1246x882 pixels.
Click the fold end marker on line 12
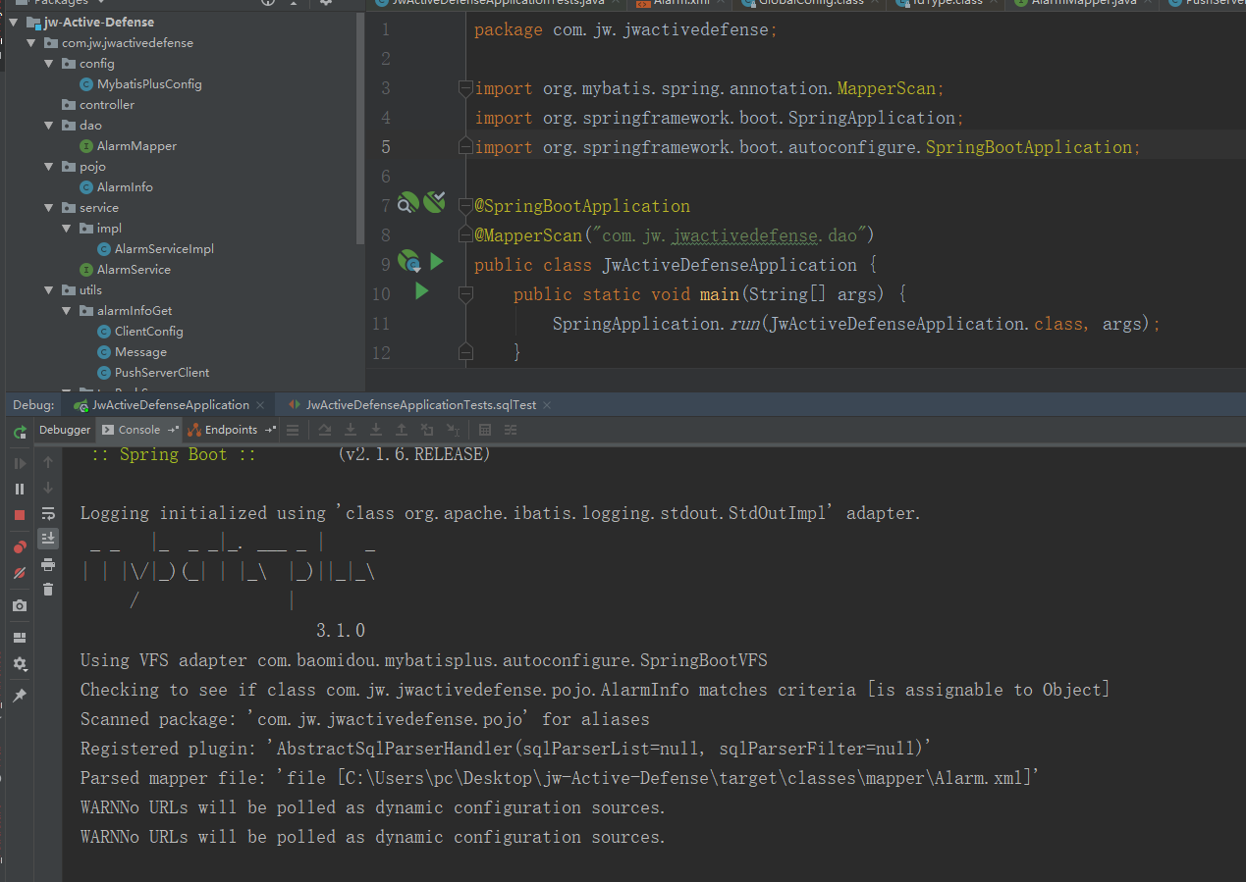pyautogui.click(x=465, y=352)
